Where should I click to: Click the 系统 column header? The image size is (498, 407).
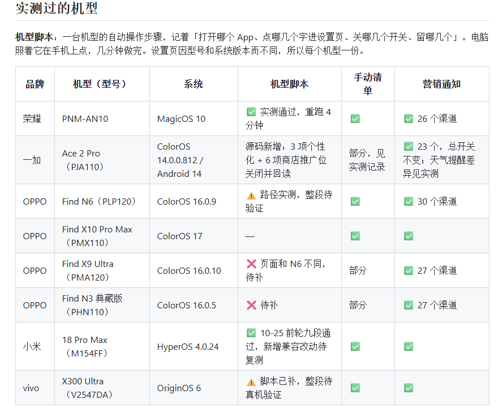[x=194, y=84]
